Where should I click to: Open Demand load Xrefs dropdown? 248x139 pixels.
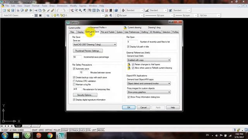149,60
